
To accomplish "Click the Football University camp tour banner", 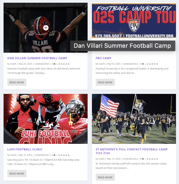I will click(134, 21).
